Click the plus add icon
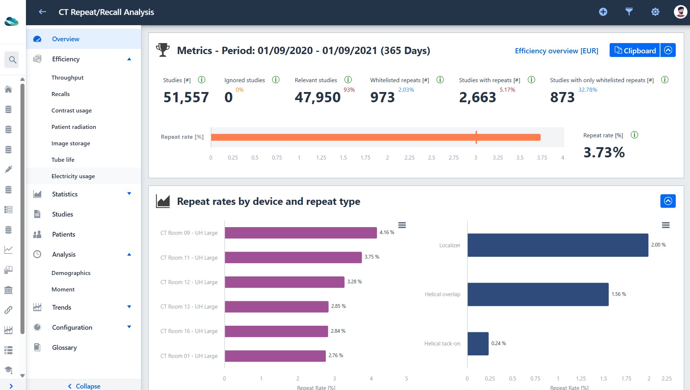690x390 pixels. click(603, 12)
